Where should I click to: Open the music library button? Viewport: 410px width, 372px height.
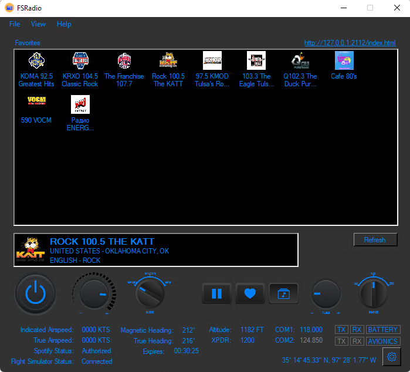click(283, 293)
